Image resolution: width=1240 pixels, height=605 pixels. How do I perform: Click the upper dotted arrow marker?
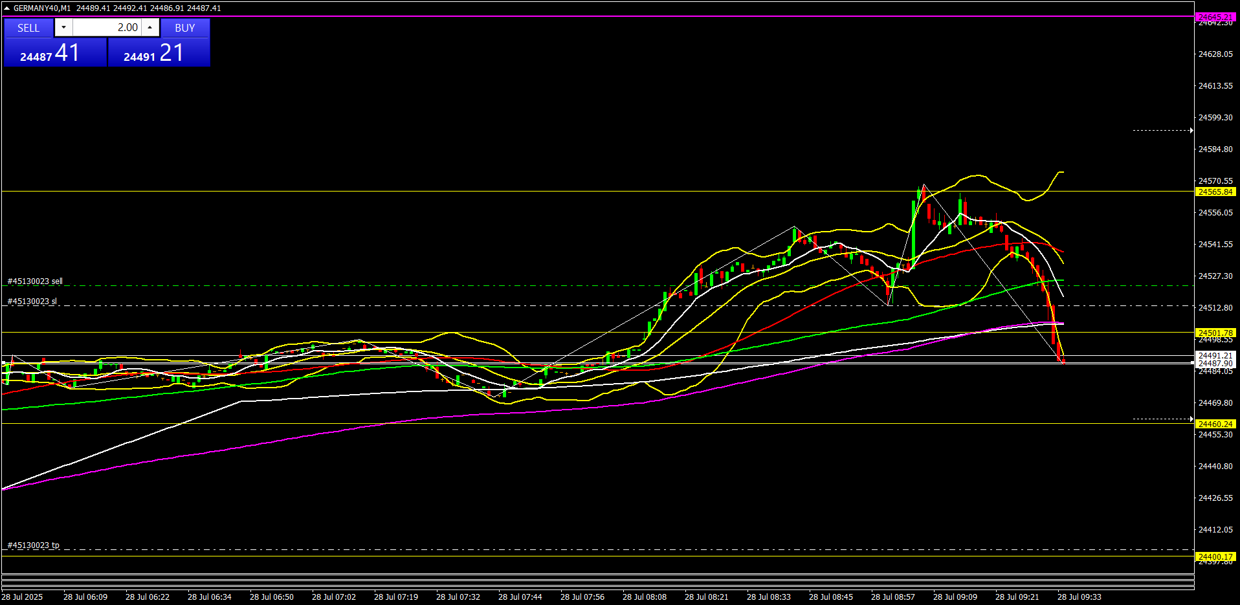(1163, 131)
